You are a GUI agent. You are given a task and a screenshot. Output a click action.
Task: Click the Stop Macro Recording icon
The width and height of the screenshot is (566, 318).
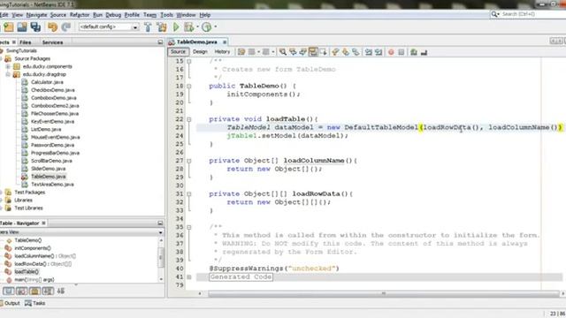(401, 52)
